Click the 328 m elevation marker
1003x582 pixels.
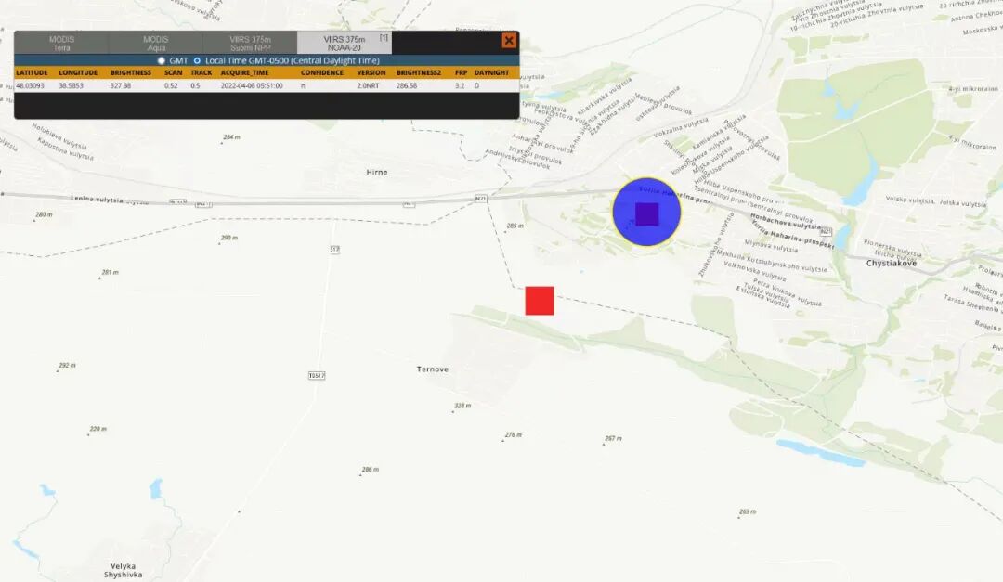[462, 407]
